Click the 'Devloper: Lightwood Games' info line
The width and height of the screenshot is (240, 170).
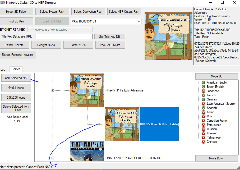click(x=212, y=16)
